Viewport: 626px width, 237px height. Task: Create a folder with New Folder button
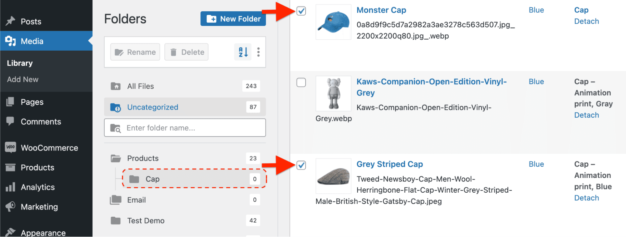[x=233, y=19]
